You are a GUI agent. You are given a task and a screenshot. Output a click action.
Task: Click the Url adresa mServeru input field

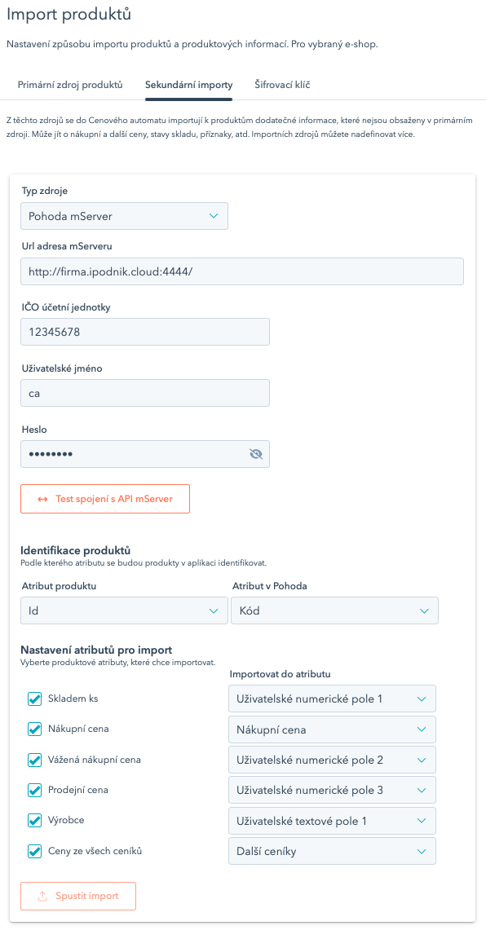[x=242, y=270]
